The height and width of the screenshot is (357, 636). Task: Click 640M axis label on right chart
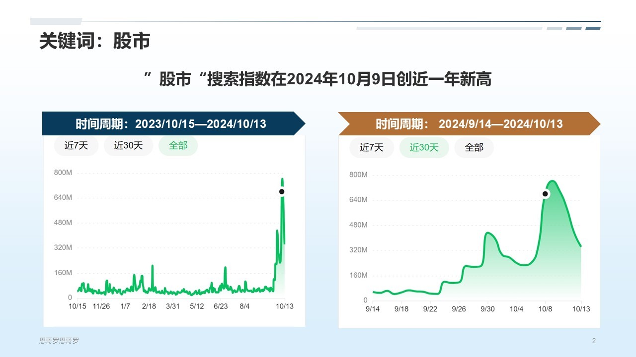pos(358,200)
